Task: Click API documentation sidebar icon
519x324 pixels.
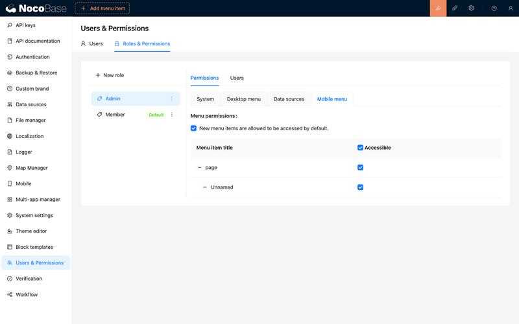Action: click(x=10, y=41)
